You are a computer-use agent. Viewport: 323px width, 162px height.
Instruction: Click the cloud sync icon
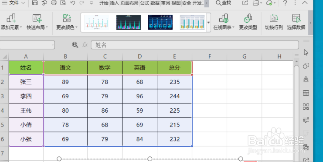269,3
